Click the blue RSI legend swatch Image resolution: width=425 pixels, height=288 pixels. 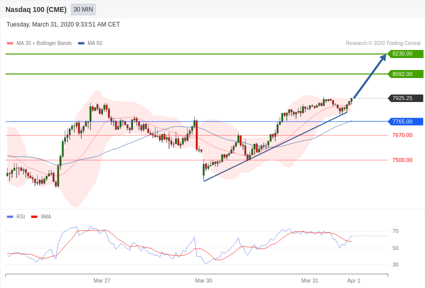coord(10,216)
